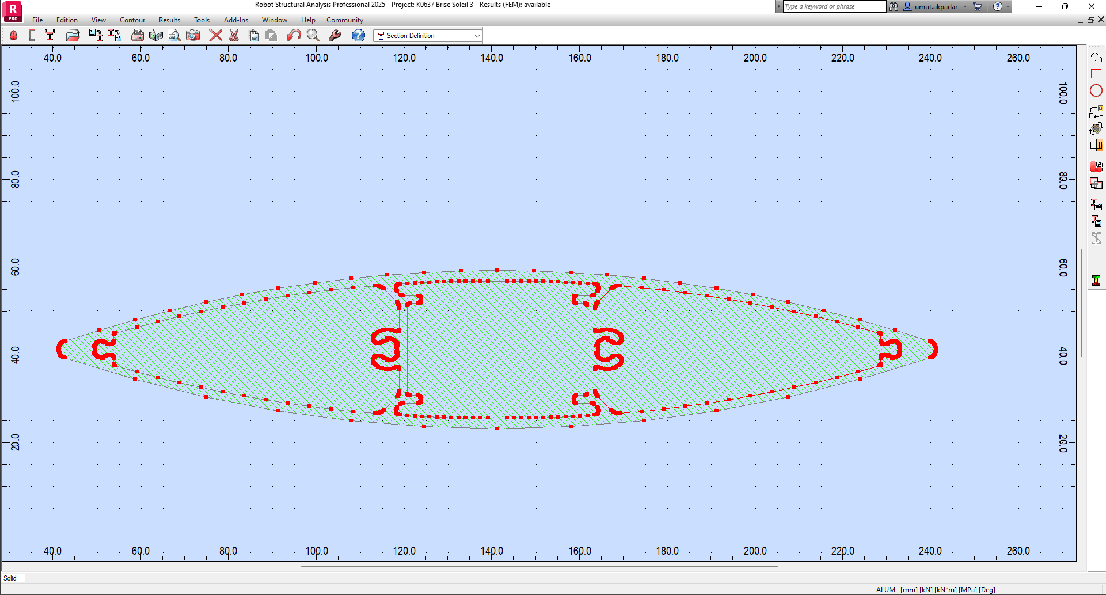Expand the search bar arrow
The width and height of the screenshot is (1106, 595).
[x=779, y=6]
